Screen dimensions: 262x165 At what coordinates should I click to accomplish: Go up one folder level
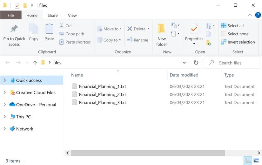pos(35,63)
